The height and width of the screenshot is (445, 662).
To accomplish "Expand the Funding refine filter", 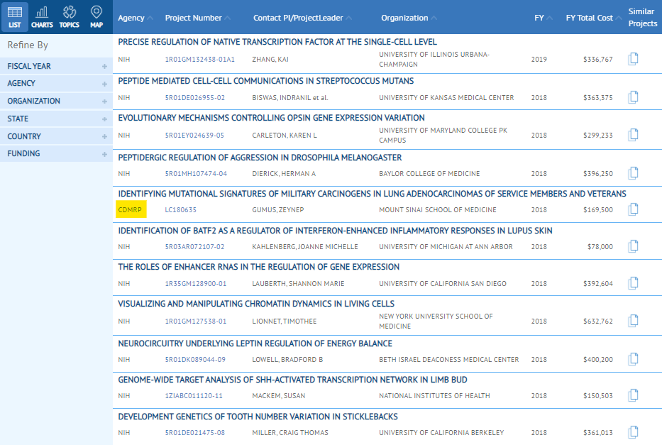I will (57, 154).
